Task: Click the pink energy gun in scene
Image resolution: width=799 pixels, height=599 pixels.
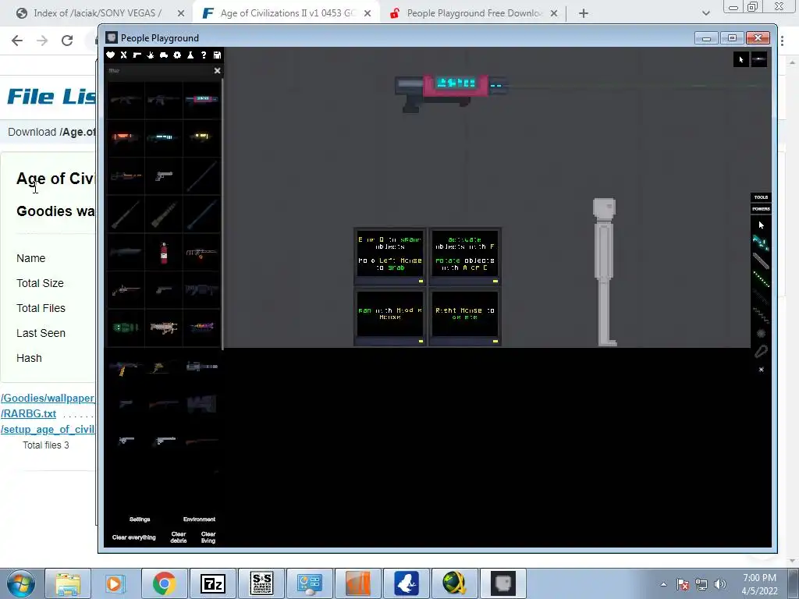Action: (450, 92)
